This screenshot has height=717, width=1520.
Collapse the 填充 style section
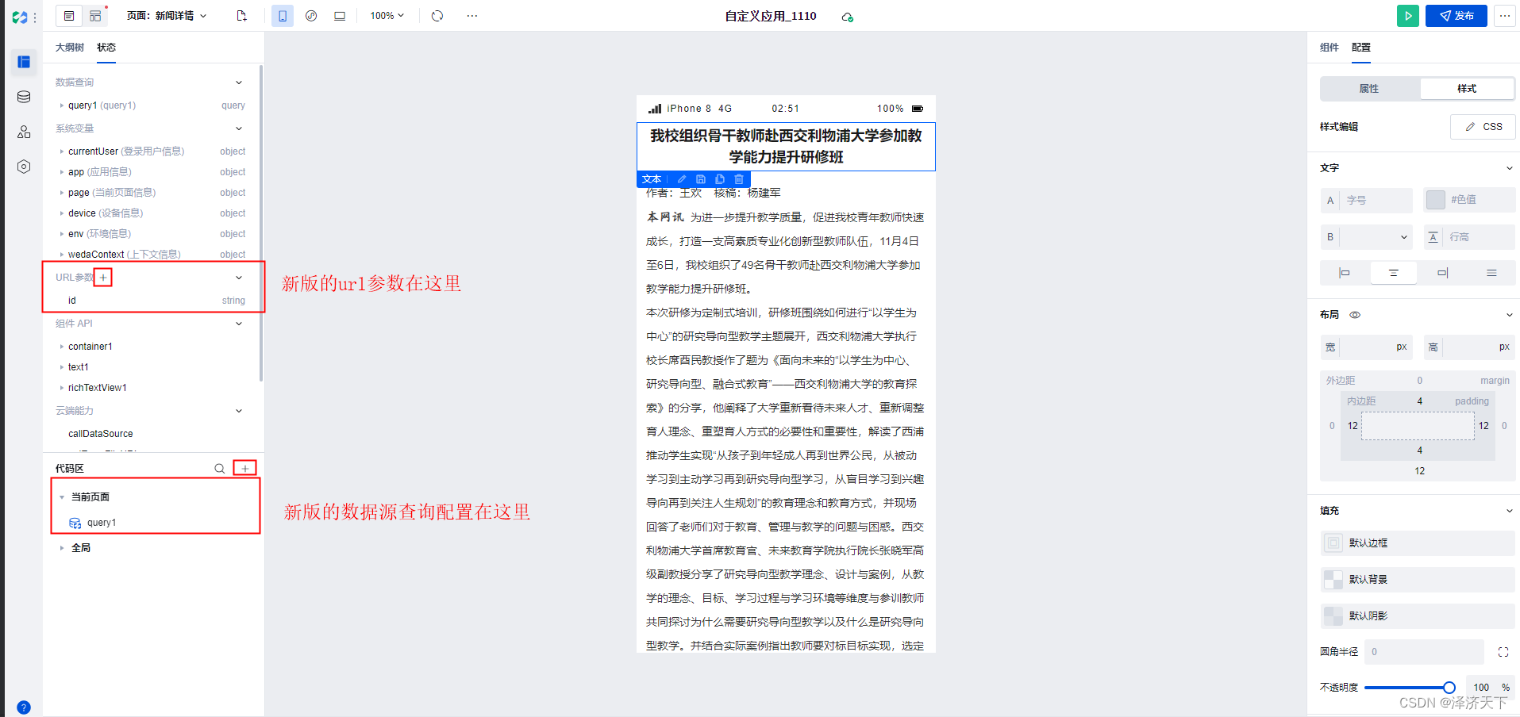[x=1509, y=511]
